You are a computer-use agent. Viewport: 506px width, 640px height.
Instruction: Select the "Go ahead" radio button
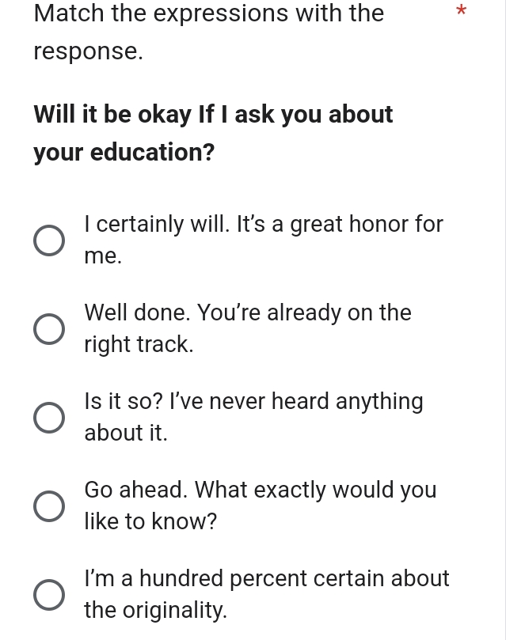tap(49, 506)
